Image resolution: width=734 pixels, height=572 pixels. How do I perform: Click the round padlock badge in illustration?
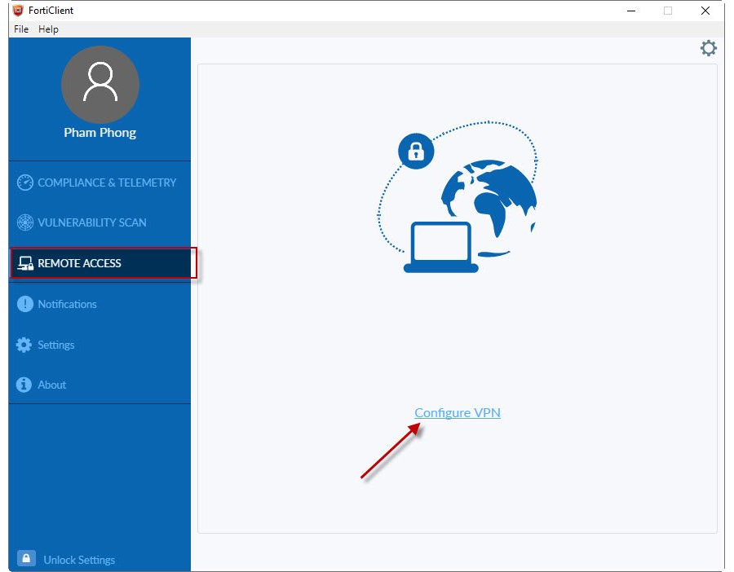(x=417, y=151)
